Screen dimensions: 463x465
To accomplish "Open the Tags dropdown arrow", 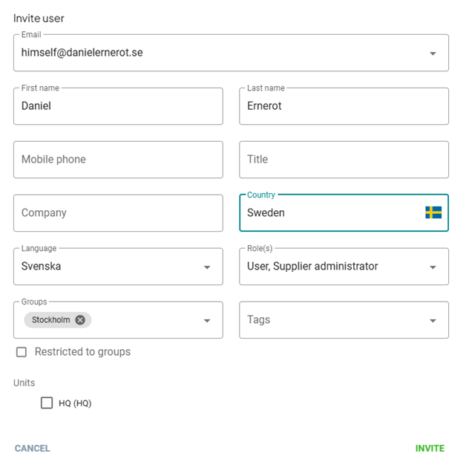I will (x=433, y=321).
